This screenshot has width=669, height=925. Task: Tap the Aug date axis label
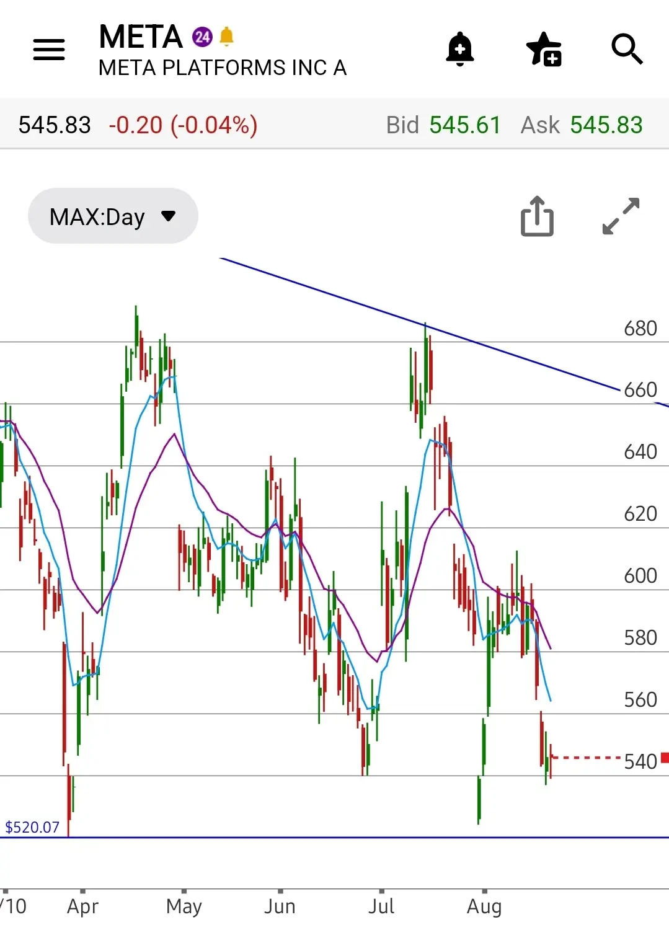click(x=484, y=906)
